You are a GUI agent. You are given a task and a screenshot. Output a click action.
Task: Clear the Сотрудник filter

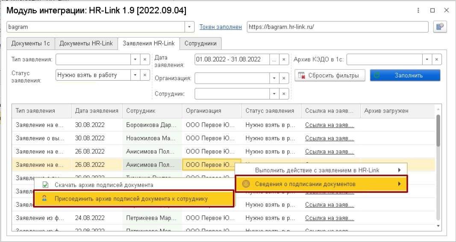(284, 93)
